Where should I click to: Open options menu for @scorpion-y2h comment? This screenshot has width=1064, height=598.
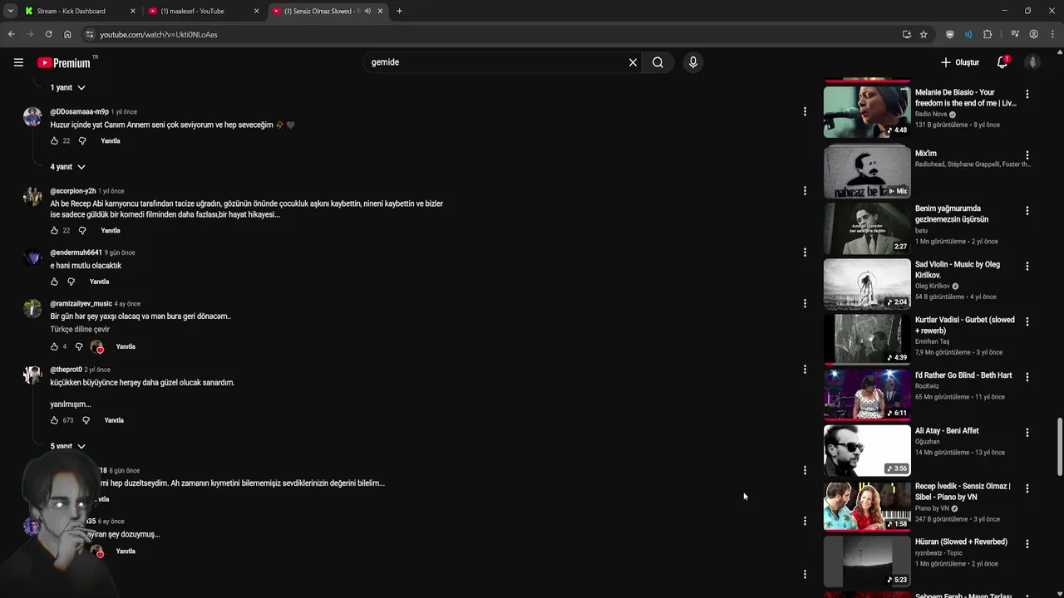(804, 191)
